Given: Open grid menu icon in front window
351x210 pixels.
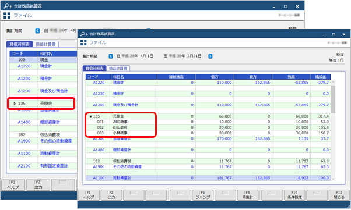Looking at the screenshot, I should (x=83, y=42).
